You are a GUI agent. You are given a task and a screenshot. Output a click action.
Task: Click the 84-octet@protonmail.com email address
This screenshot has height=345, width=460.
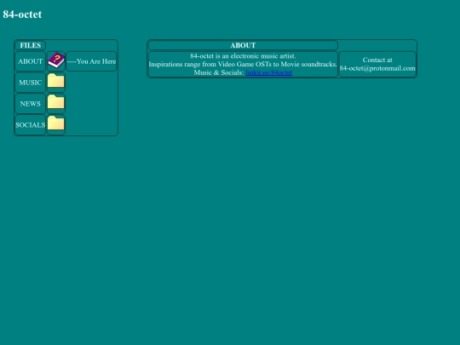377,68
